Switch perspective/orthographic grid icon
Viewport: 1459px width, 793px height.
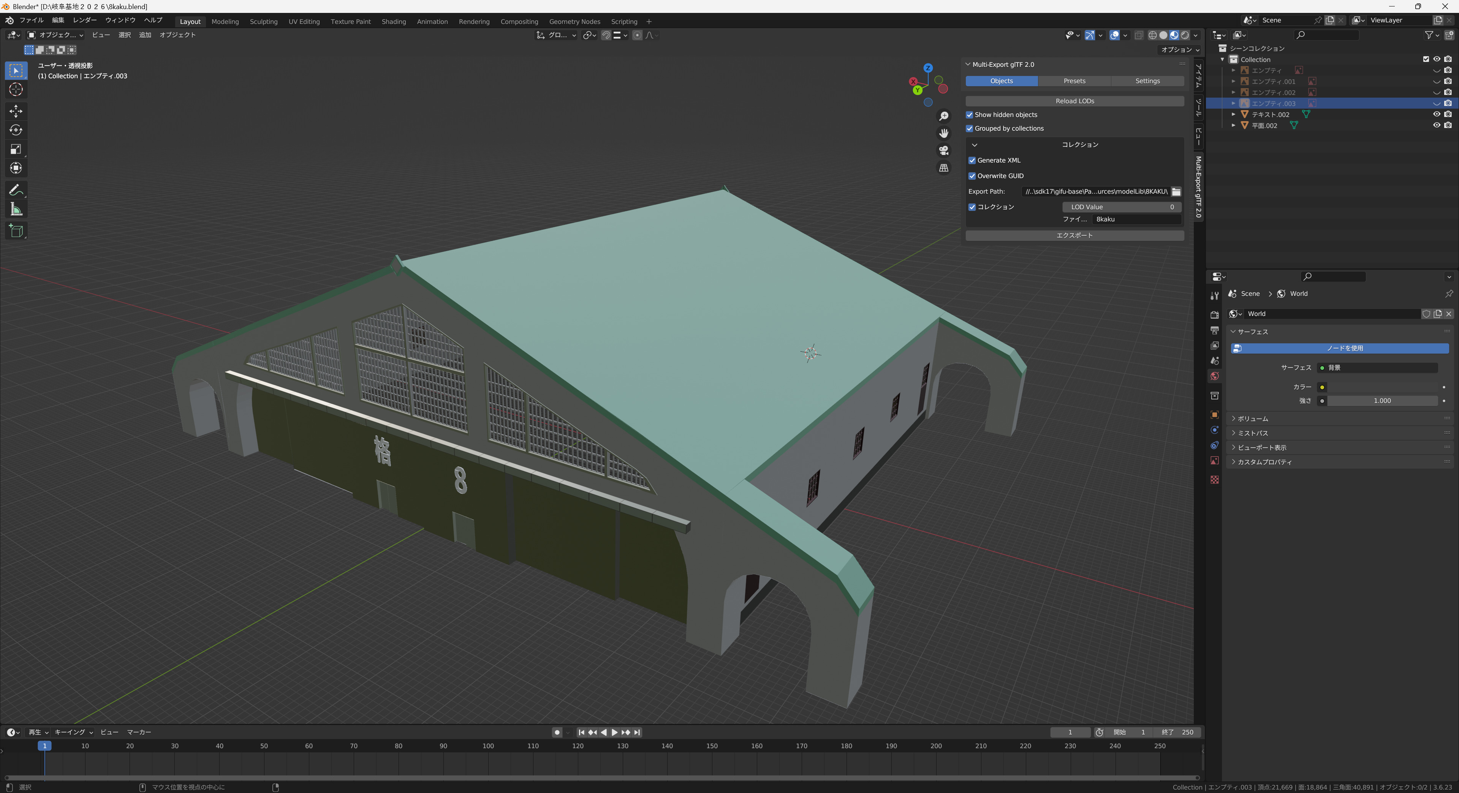pos(943,168)
